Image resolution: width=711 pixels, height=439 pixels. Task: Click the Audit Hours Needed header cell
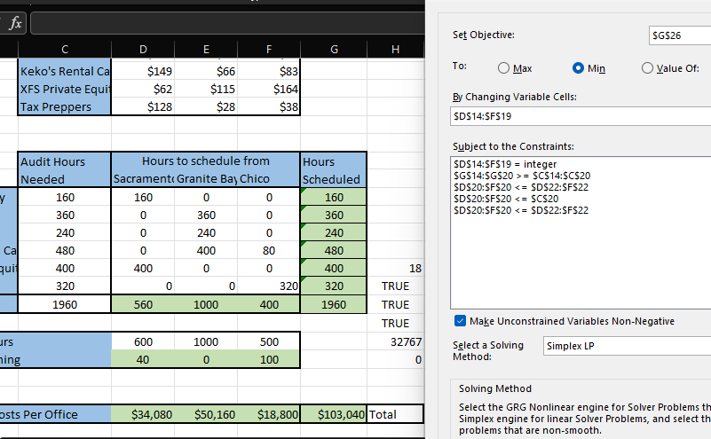tap(65, 170)
